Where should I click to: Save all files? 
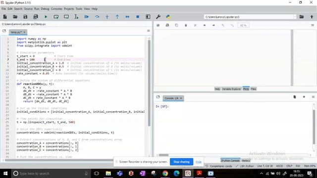click(36, 17)
